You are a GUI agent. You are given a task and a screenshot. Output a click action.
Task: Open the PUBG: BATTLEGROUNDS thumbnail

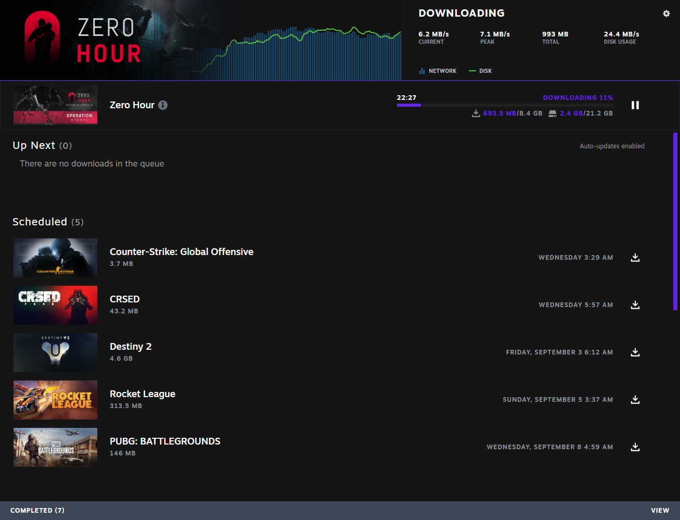point(55,447)
